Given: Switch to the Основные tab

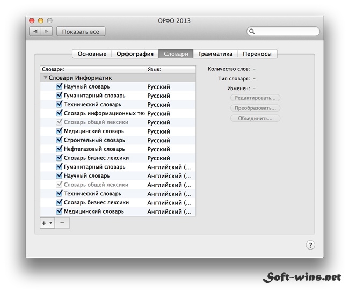Looking at the screenshot, I should pyautogui.click(x=92, y=54).
